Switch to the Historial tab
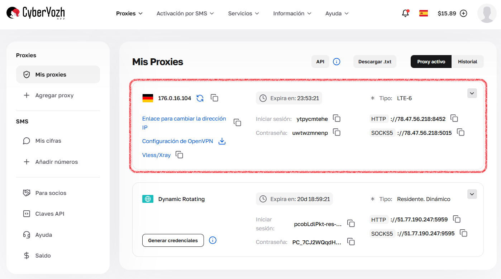501x279 pixels. coord(468,61)
